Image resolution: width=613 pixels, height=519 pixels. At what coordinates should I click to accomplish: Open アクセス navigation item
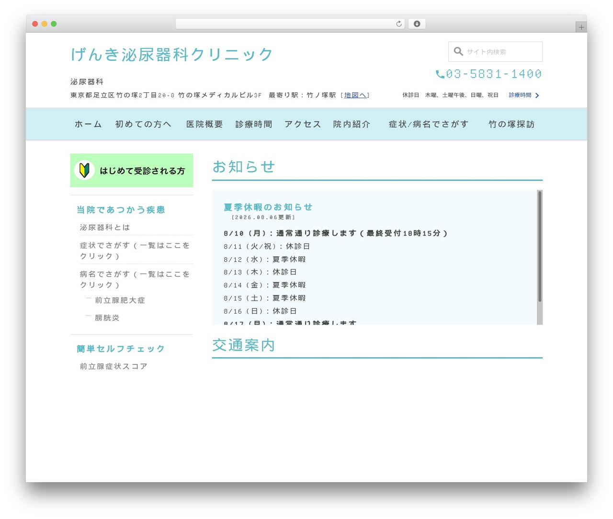(303, 124)
